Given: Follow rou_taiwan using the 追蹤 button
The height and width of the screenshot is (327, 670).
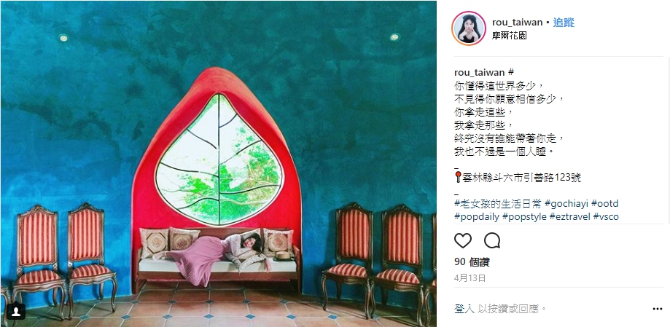Looking at the screenshot, I should (564, 23).
